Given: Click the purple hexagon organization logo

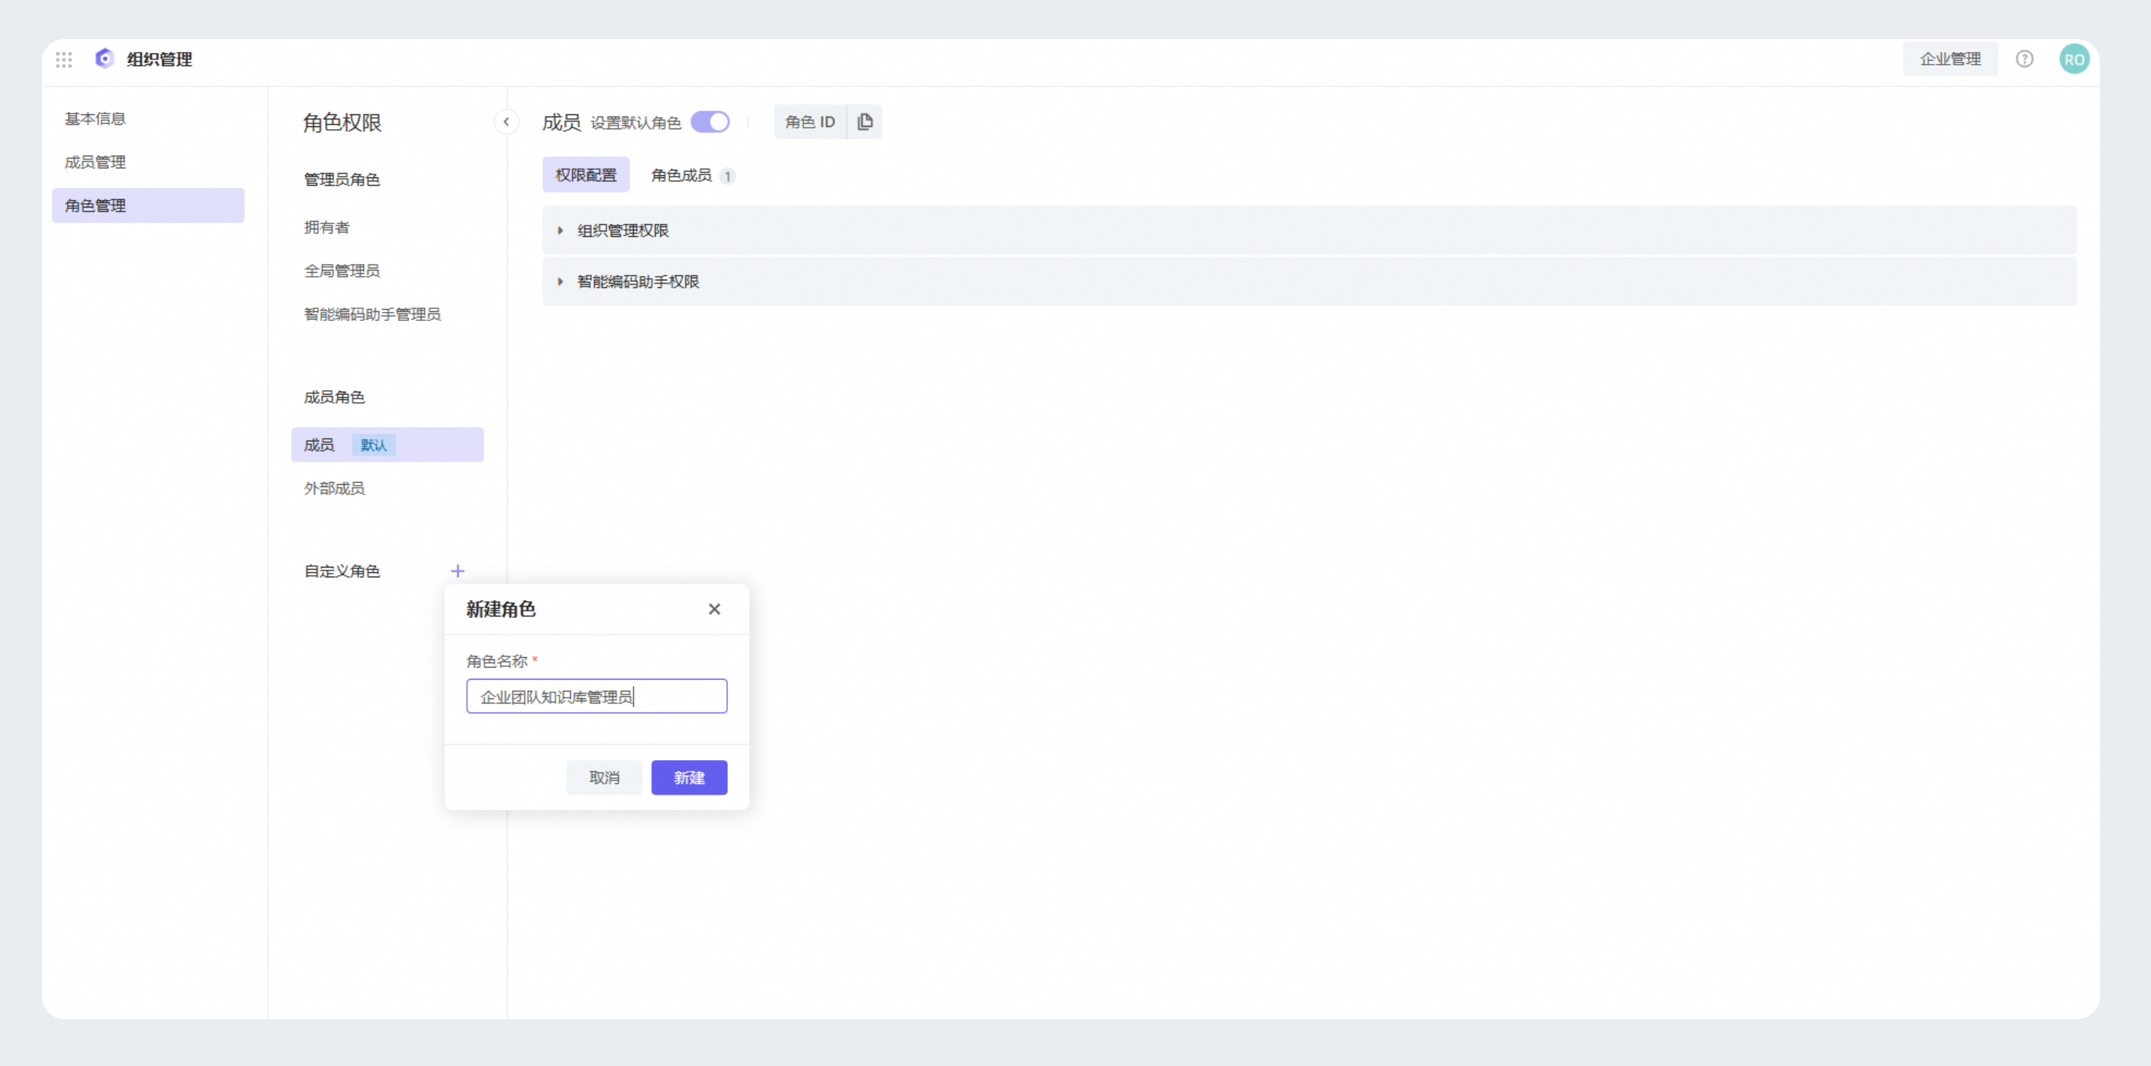Looking at the screenshot, I should click(105, 59).
